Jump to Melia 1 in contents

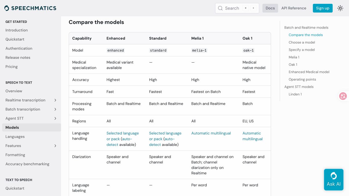(294, 57)
